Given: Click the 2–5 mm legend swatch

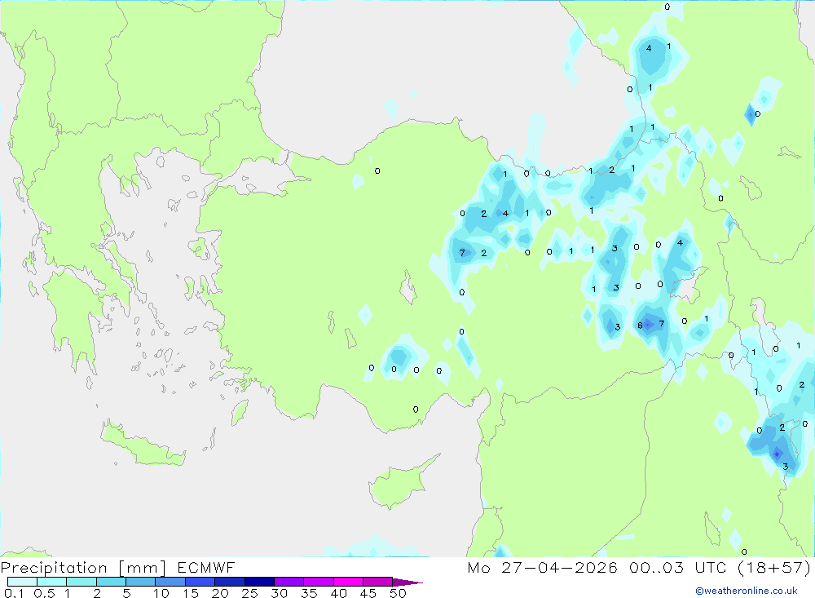Looking at the screenshot, I should click(x=111, y=582).
